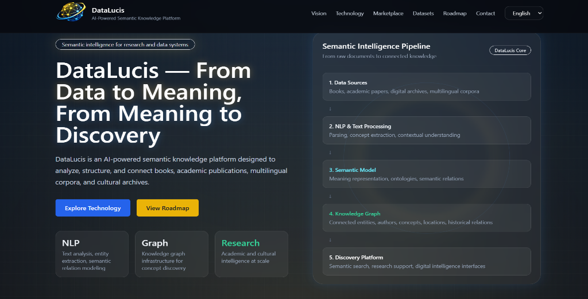Select the NLP feature card
Image resolution: width=588 pixels, height=299 pixels.
[92, 254]
